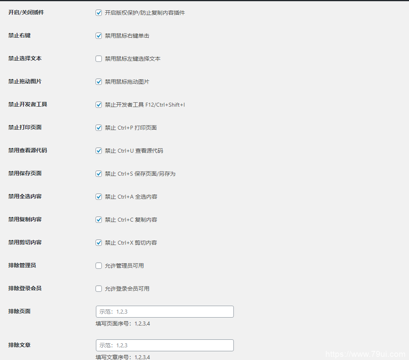Toggle 禁止开发者工具 F12/Ctrl+Shift+I checkbox
Screen dimensions: 409x360
[99, 105]
